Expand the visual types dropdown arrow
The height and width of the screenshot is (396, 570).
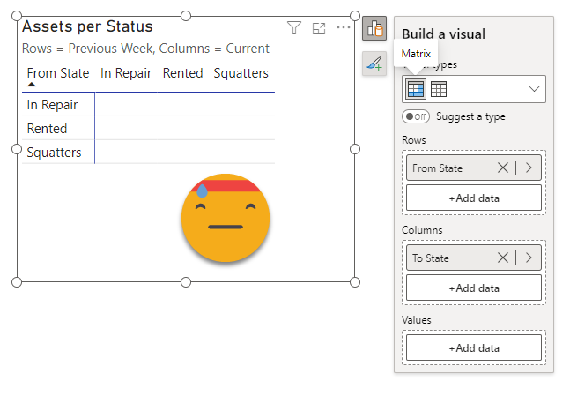[534, 89]
